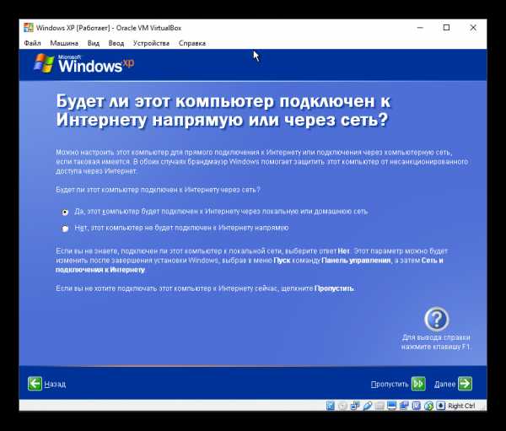Click the shared folders status bar icon
Image resolution: width=506 pixels, height=431 pixels.
[379, 406]
